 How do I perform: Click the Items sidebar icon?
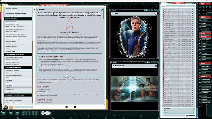(200, 46)
